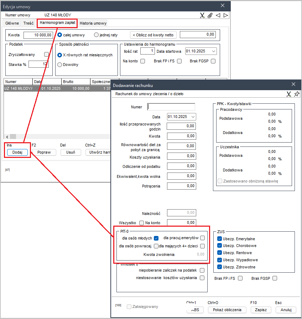
Task: Open attachments with the paperclip icon
Action: point(210,15)
